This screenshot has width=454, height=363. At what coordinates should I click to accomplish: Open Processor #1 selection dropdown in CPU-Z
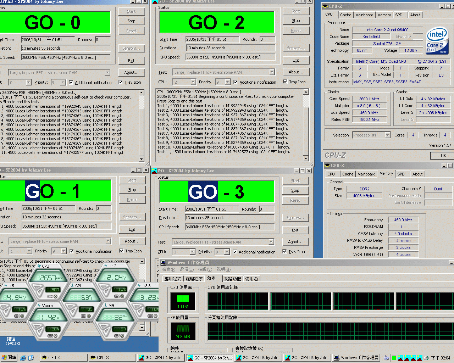click(x=387, y=135)
